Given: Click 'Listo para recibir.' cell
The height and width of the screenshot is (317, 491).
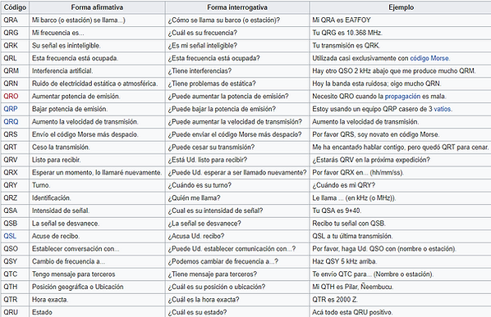Looking at the screenshot, I should 97,160.
